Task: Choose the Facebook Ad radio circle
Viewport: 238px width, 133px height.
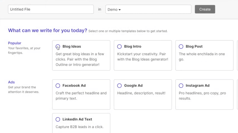Action: pyautogui.click(x=58, y=86)
